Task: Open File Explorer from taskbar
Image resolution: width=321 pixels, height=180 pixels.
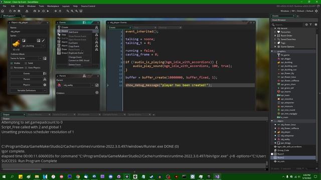Action: [37, 176]
